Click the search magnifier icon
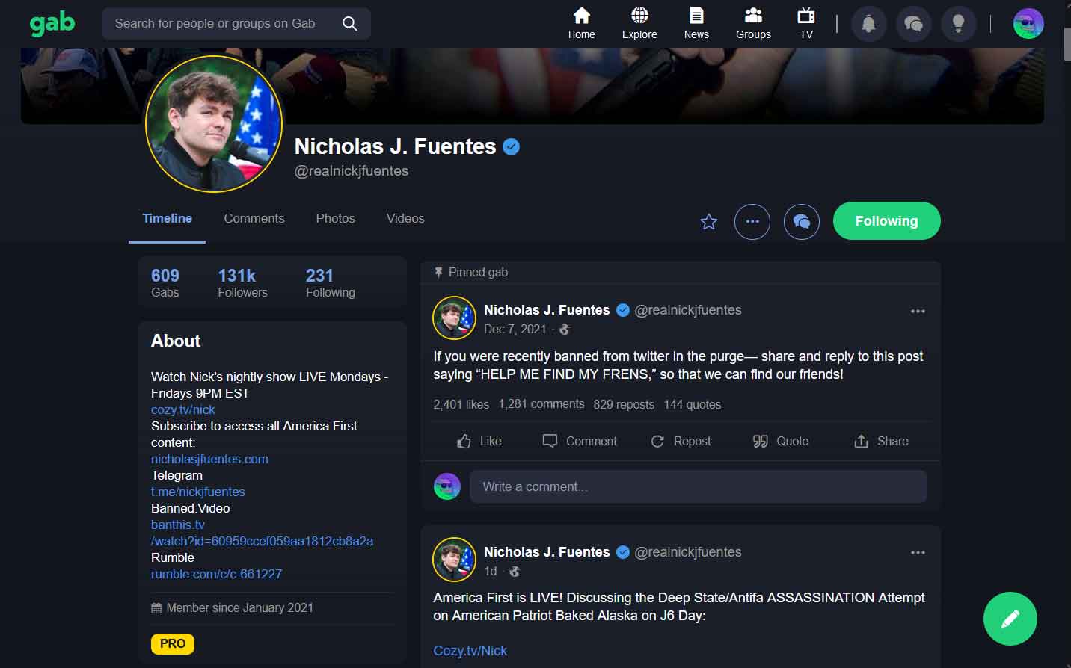Viewport: 1071px width, 668px height. (x=349, y=24)
